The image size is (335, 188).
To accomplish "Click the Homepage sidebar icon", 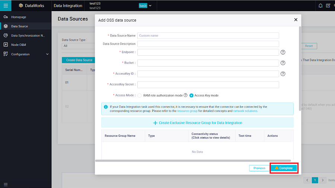I will click(x=6, y=17).
